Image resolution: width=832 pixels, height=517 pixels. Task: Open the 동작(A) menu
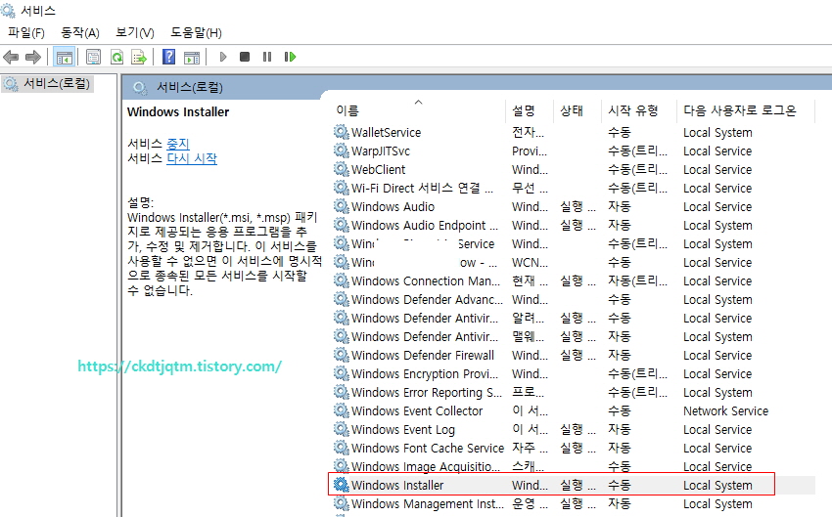[80, 33]
